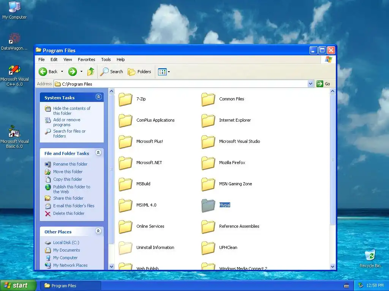The width and height of the screenshot is (389, 291).
Task: Click Hide the contents of this folder
Action: pyautogui.click(x=72, y=111)
